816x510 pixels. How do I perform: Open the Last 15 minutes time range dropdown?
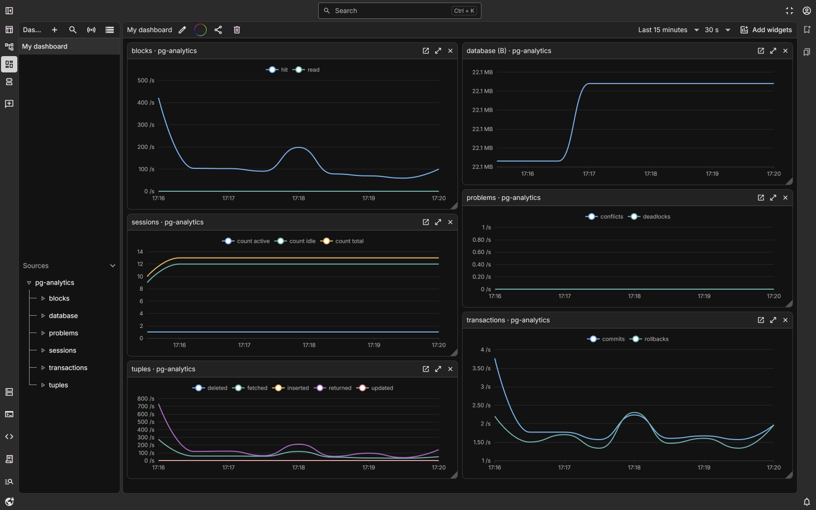[669, 30]
